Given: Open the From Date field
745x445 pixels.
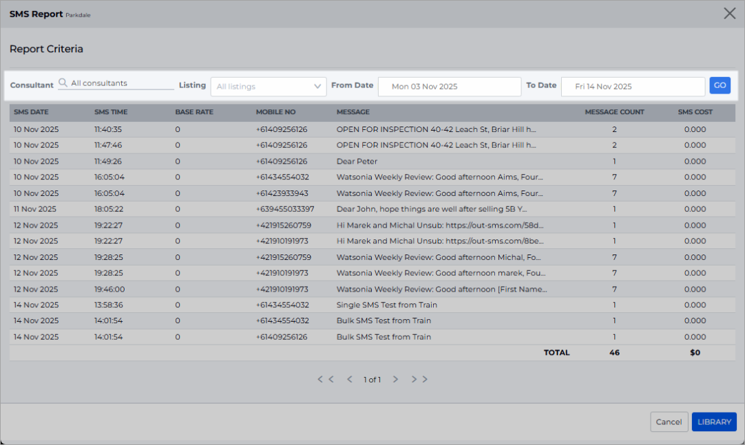Looking at the screenshot, I should click(450, 87).
